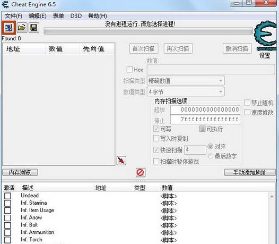Click the 再次扫描 next scan button
The height and width of the screenshot is (244, 279).
[178, 48]
